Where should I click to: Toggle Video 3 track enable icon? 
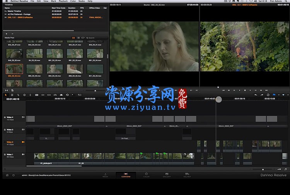pyautogui.click(x=23, y=129)
